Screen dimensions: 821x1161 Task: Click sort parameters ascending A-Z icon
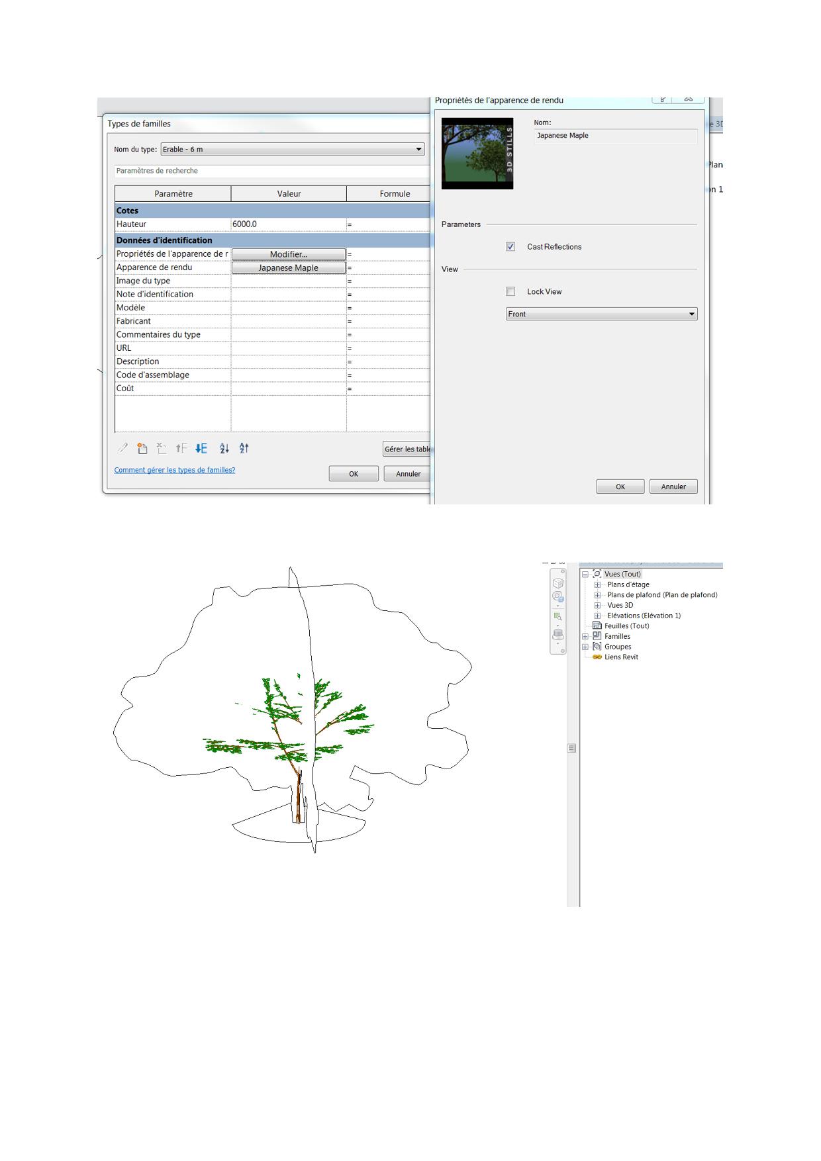pos(224,449)
